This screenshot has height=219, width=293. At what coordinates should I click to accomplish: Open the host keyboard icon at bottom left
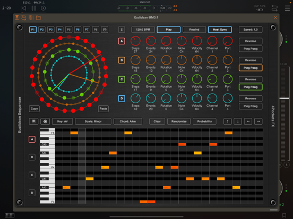[10, 215]
